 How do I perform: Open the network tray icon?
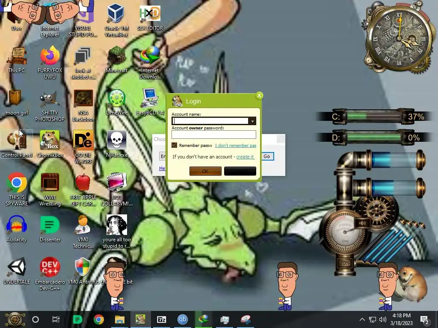click(373, 319)
